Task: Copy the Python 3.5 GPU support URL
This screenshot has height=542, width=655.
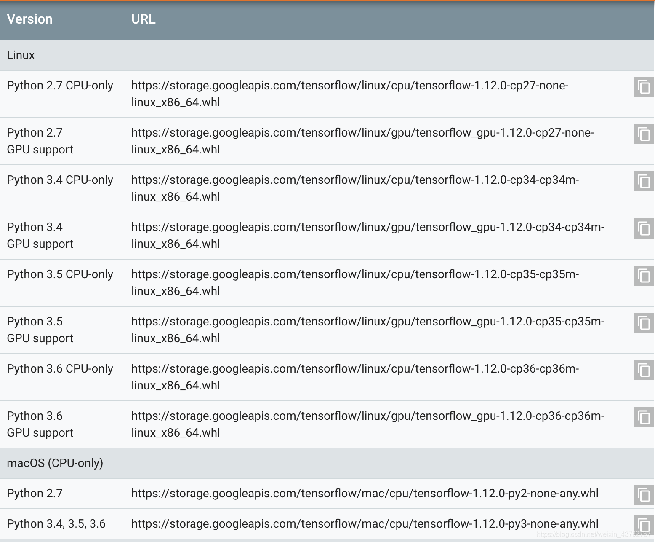Action: [644, 323]
